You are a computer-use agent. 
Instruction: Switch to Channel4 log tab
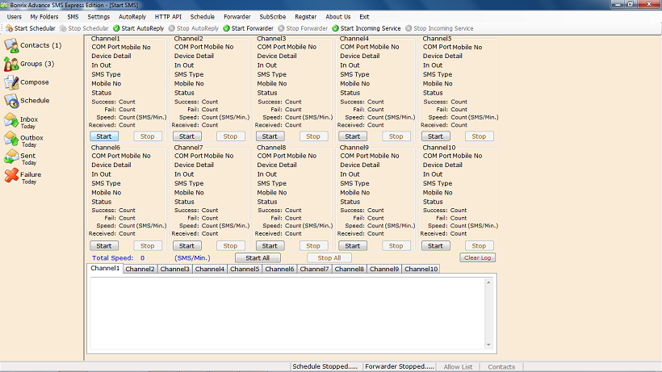click(x=210, y=269)
